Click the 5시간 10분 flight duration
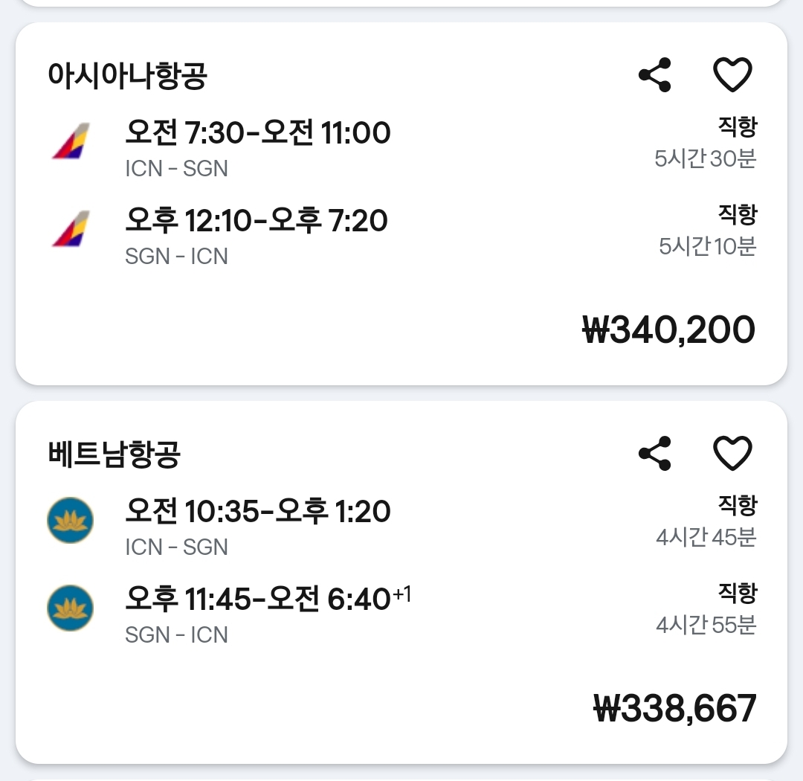803x781 pixels. (x=707, y=246)
